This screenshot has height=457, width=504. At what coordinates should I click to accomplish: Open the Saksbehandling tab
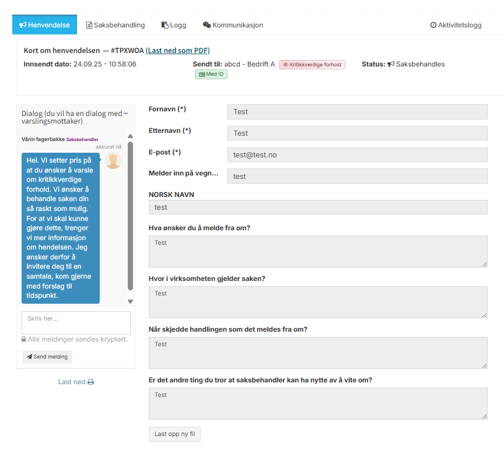click(x=116, y=25)
